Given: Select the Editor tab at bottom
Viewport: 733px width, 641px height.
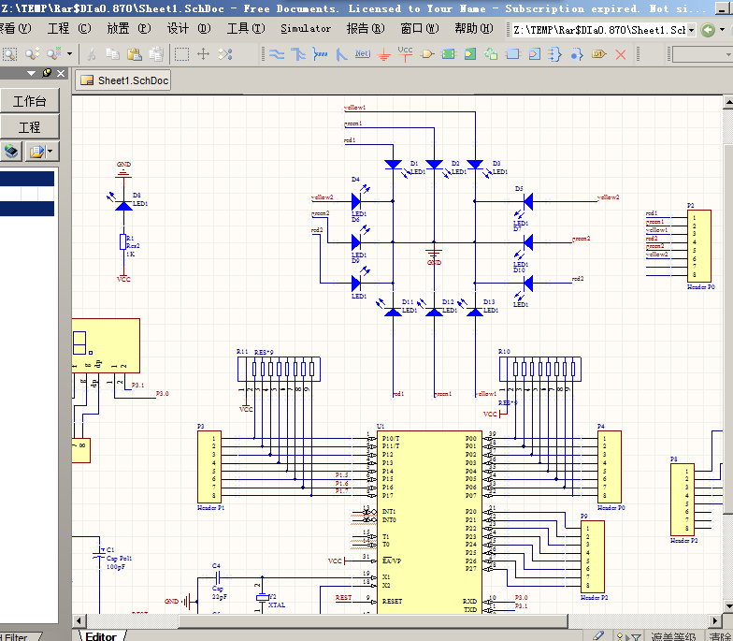Looking at the screenshot, I should [101, 636].
